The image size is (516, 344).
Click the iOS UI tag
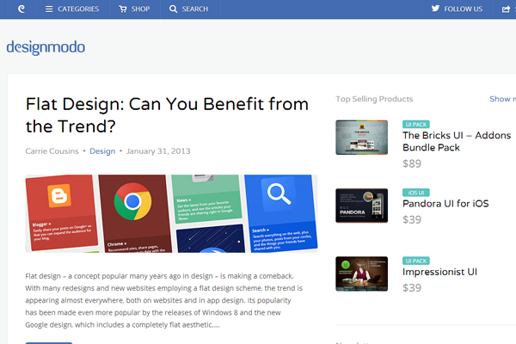click(416, 193)
